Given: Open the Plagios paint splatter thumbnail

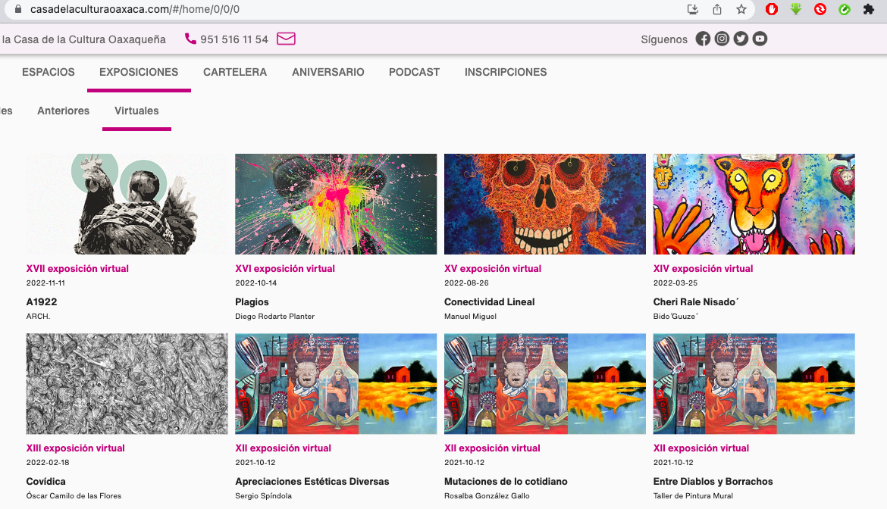Looking at the screenshot, I should coord(336,205).
